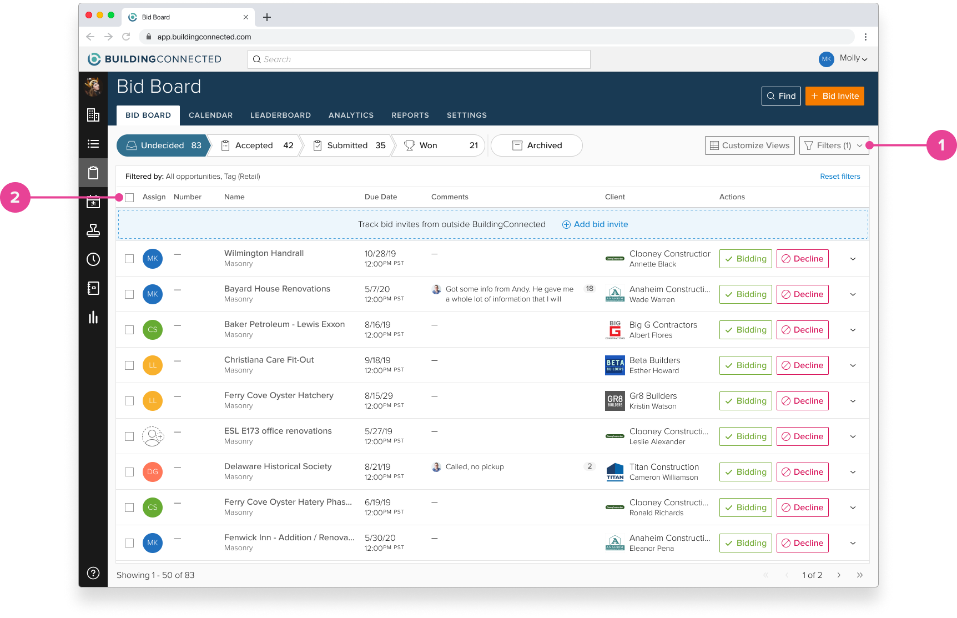This screenshot has height=618, width=957.
Task: Check the Fenwick Inn row checkbox
Action: [129, 543]
